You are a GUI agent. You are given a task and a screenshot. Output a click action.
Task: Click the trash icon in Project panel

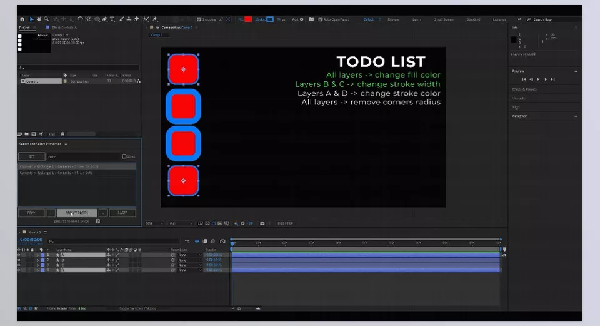click(x=62, y=134)
